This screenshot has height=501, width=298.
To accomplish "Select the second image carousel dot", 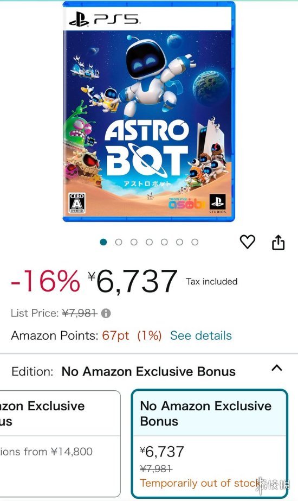I will click(x=118, y=242).
